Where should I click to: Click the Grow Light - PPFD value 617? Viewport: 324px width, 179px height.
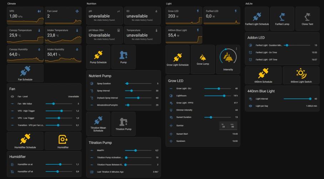click(x=236, y=103)
